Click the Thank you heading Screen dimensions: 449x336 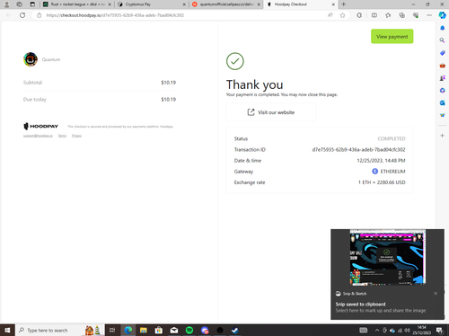(x=255, y=84)
